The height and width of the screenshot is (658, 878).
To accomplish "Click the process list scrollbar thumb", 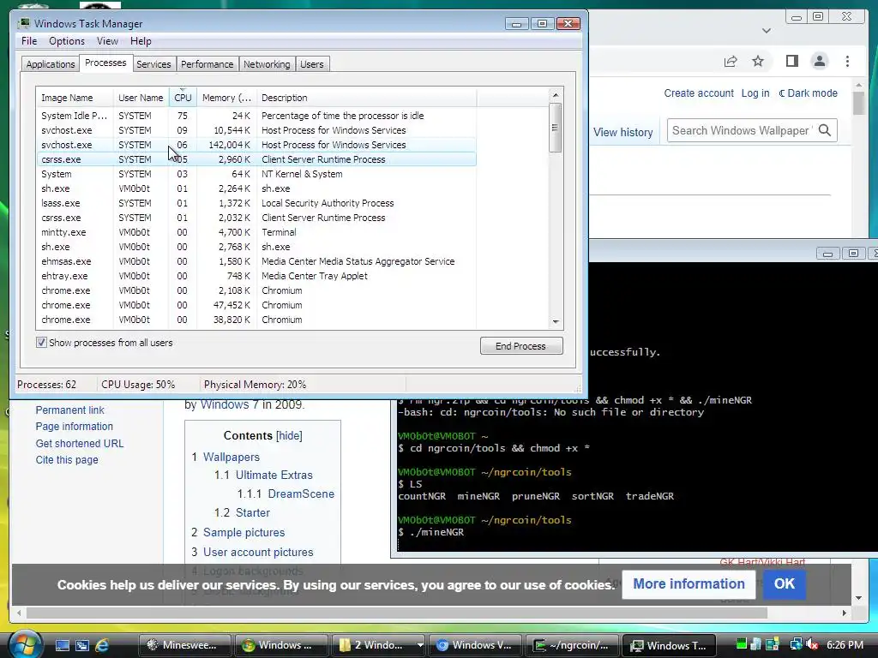I will [x=555, y=128].
